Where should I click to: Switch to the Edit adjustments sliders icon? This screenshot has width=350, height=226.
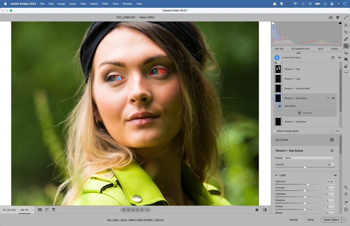(346, 25)
